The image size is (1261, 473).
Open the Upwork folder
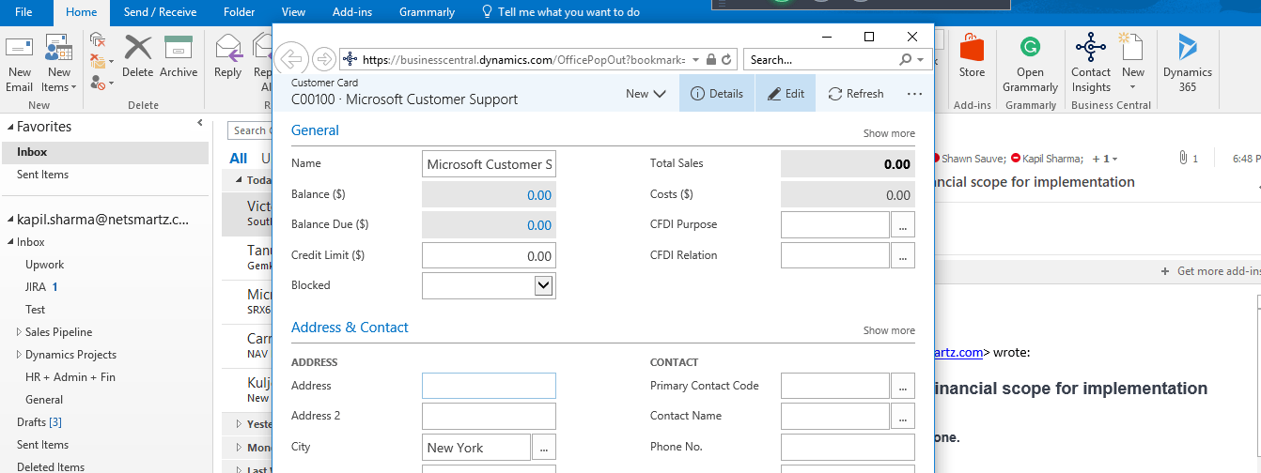coord(44,265)
